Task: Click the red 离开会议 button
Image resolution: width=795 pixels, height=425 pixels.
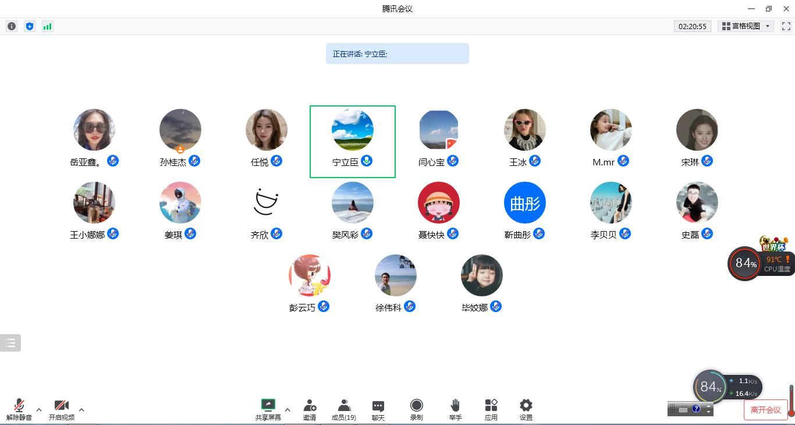Action: pyautogui.click(x=765, y=410)
